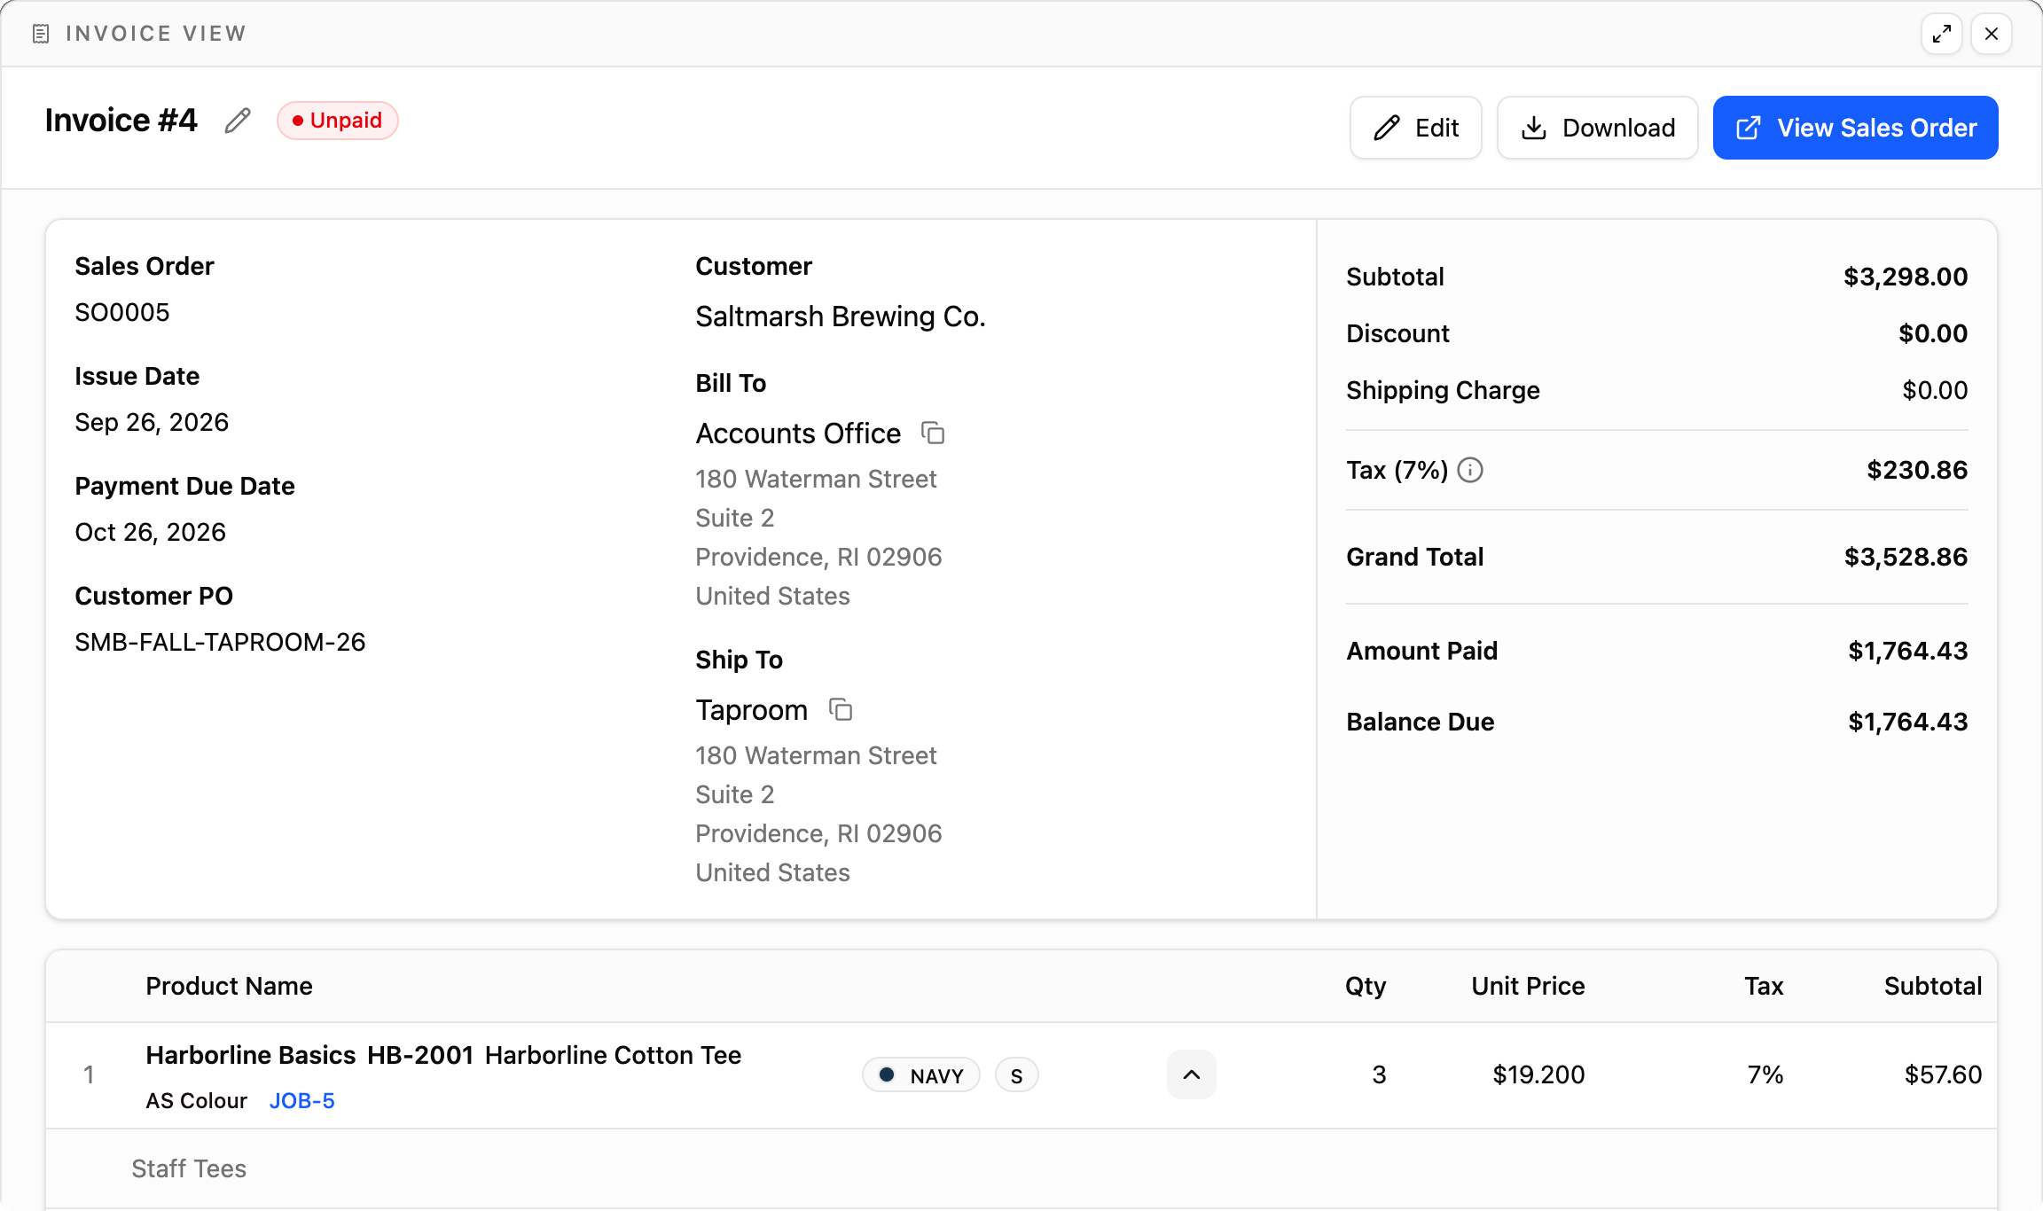This screenshot has height=1211, width=2043.
Task: Click payment due date Oct 26, 2026
Action: pyautogui.click(x=151, y=532)
